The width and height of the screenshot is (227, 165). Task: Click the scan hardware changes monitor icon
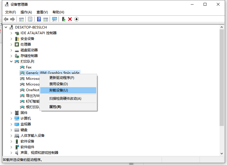(x=54, y=19)
